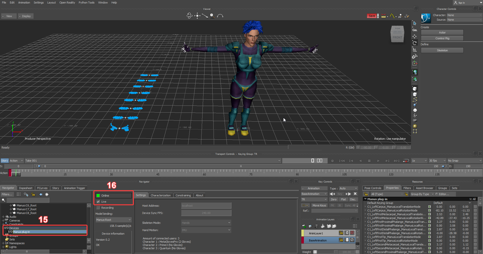Click the red Save button in viewer

tap(372, 16)
